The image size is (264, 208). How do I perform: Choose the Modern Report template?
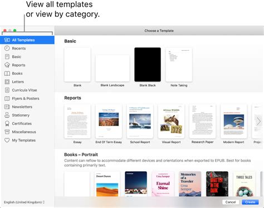234,121
